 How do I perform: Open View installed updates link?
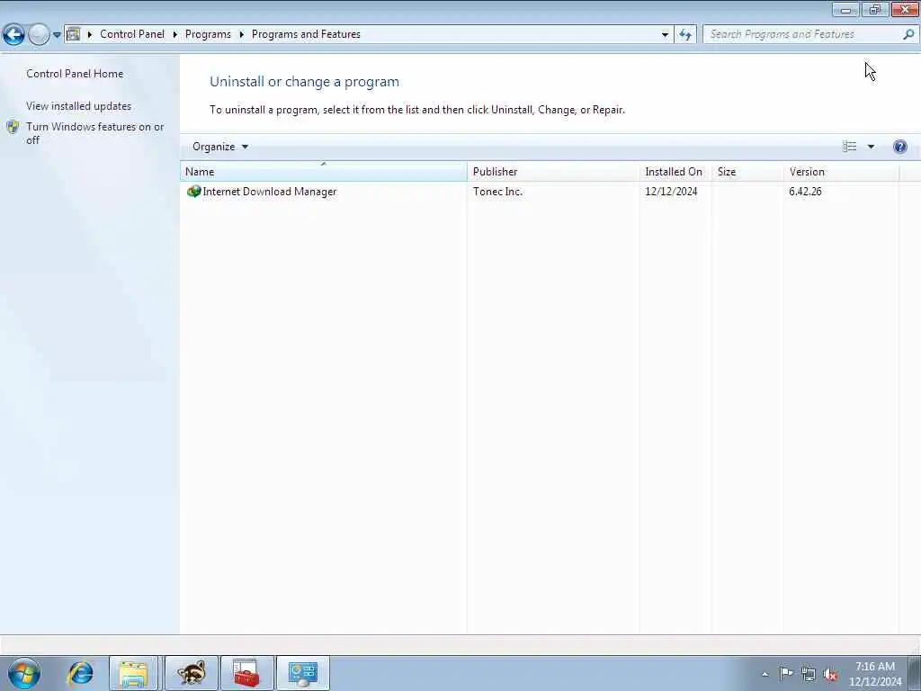coord(79,106)
